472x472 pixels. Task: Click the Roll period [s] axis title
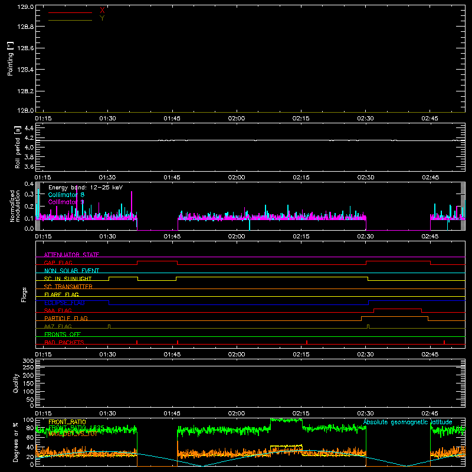(17, 147)
